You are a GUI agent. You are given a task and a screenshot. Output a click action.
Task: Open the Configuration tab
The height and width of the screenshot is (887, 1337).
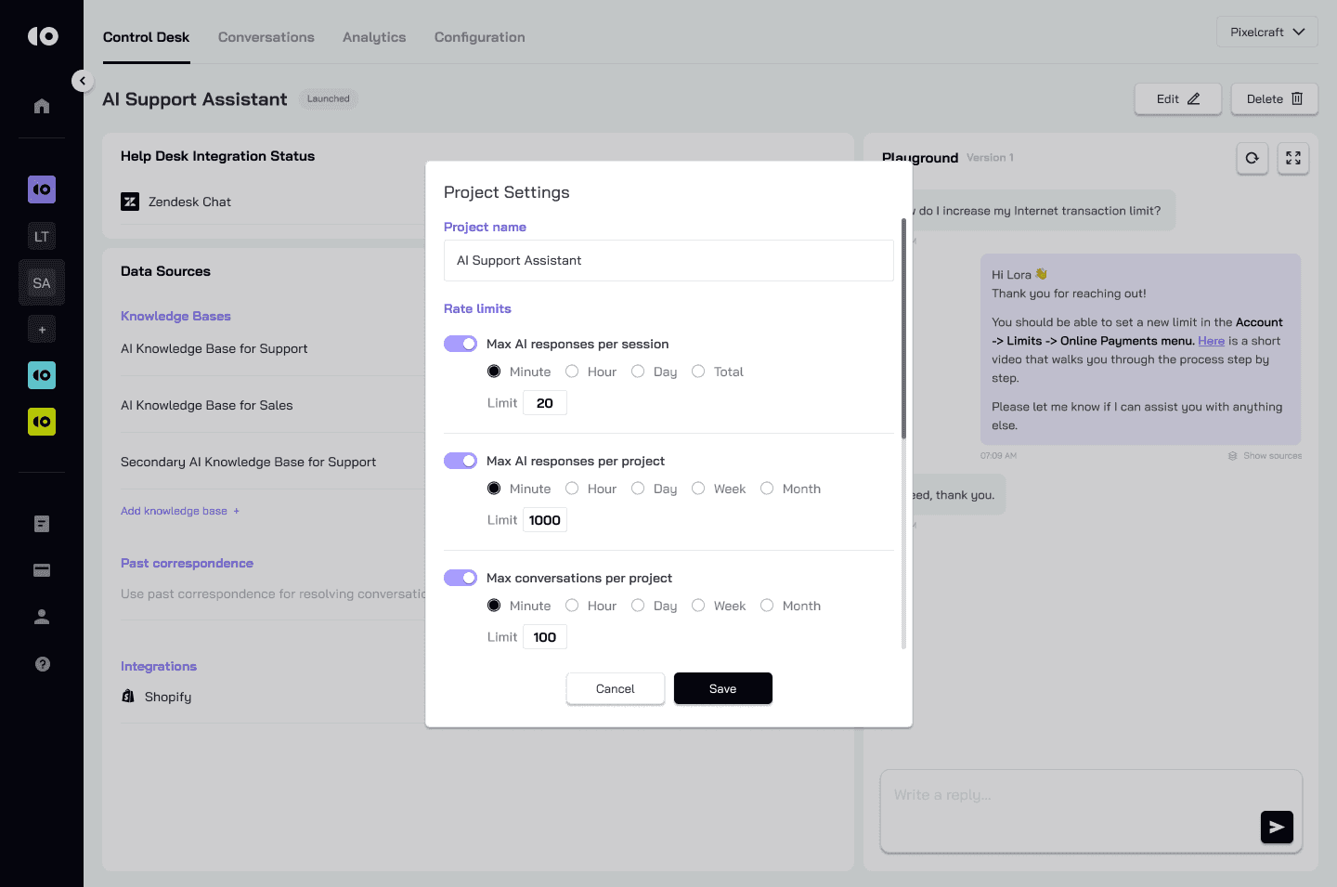coord(479,37)
